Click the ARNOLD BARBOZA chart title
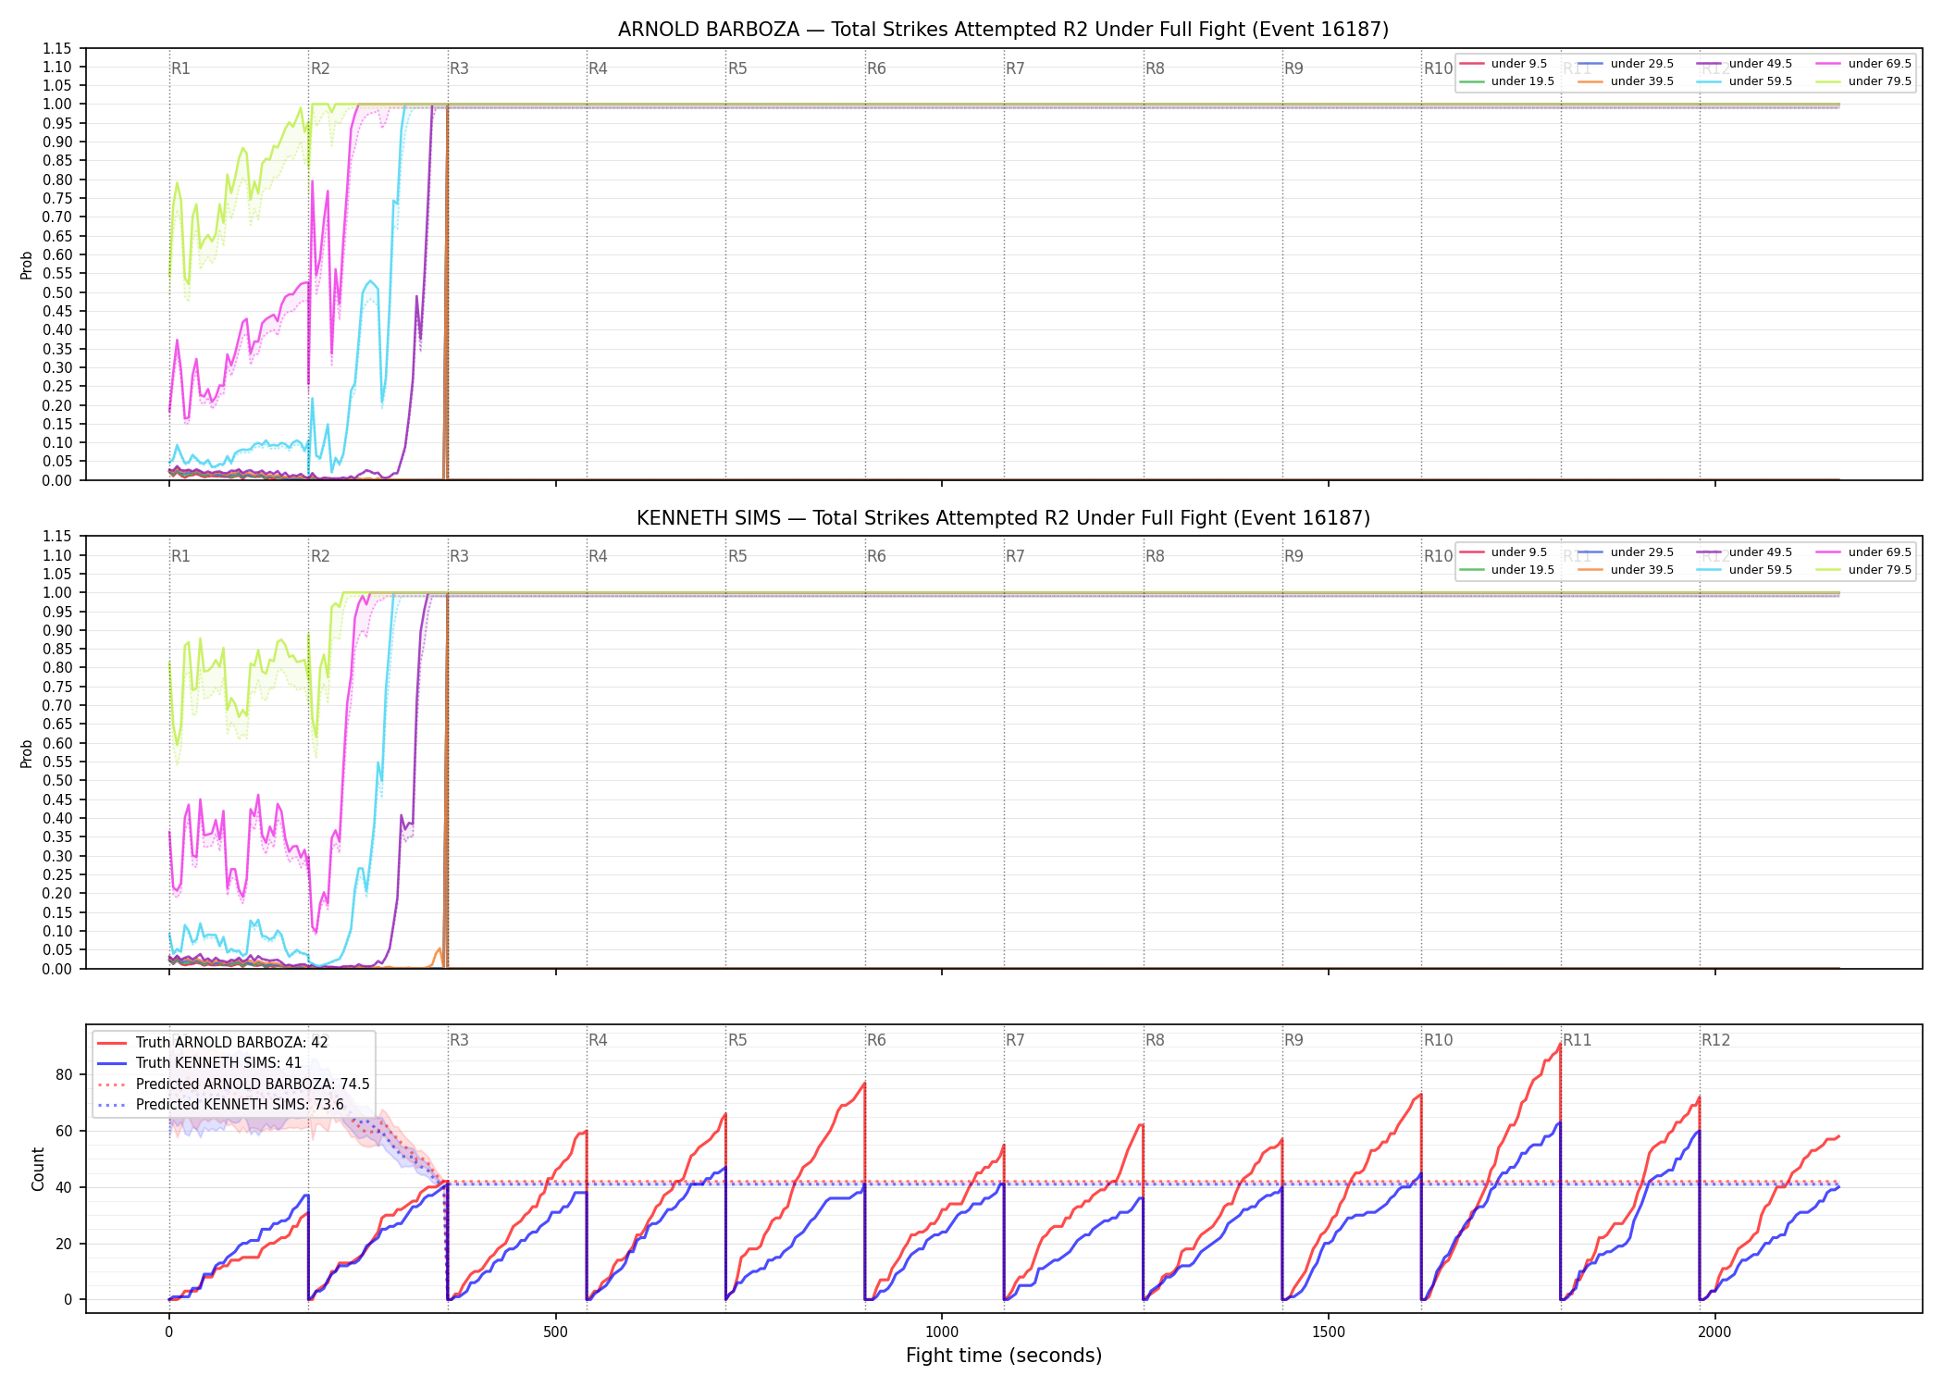This screenshot has width=1943, height=1388. [1003, 30]
